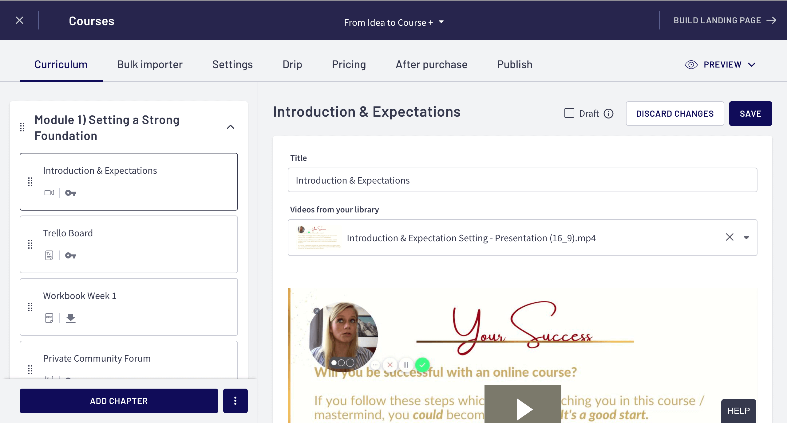Image resolution: width=787 pixels, height=423 pixels.
Task: Open the HELP widget
Action: click(739, 411)
